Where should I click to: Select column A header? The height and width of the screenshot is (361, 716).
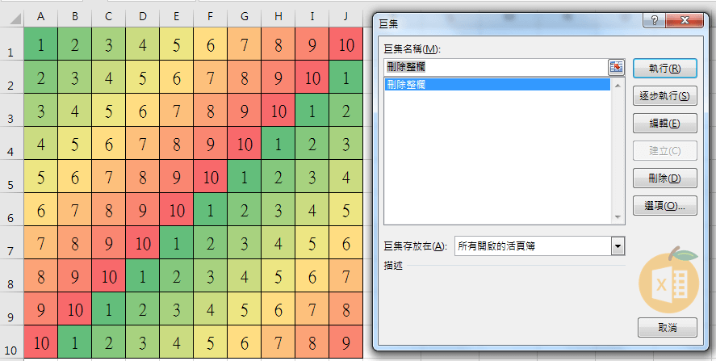(40, 16)
